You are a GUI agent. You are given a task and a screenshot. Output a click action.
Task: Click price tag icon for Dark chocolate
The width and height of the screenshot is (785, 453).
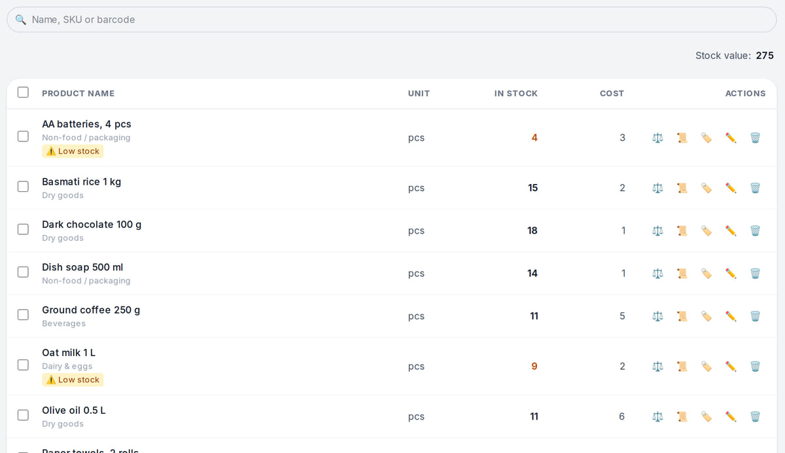point(706,230)
